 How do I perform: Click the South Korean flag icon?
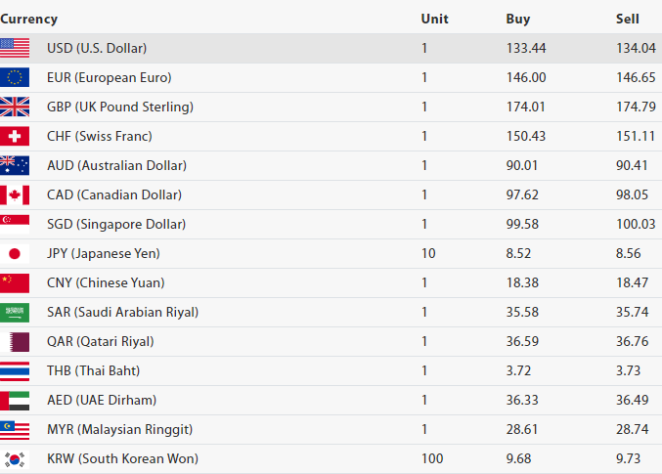[15, 458]
